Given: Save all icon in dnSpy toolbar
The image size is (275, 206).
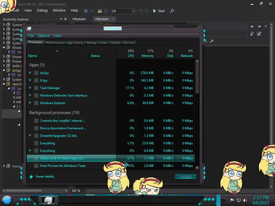Looking at the screenshot, I should 106,11.
